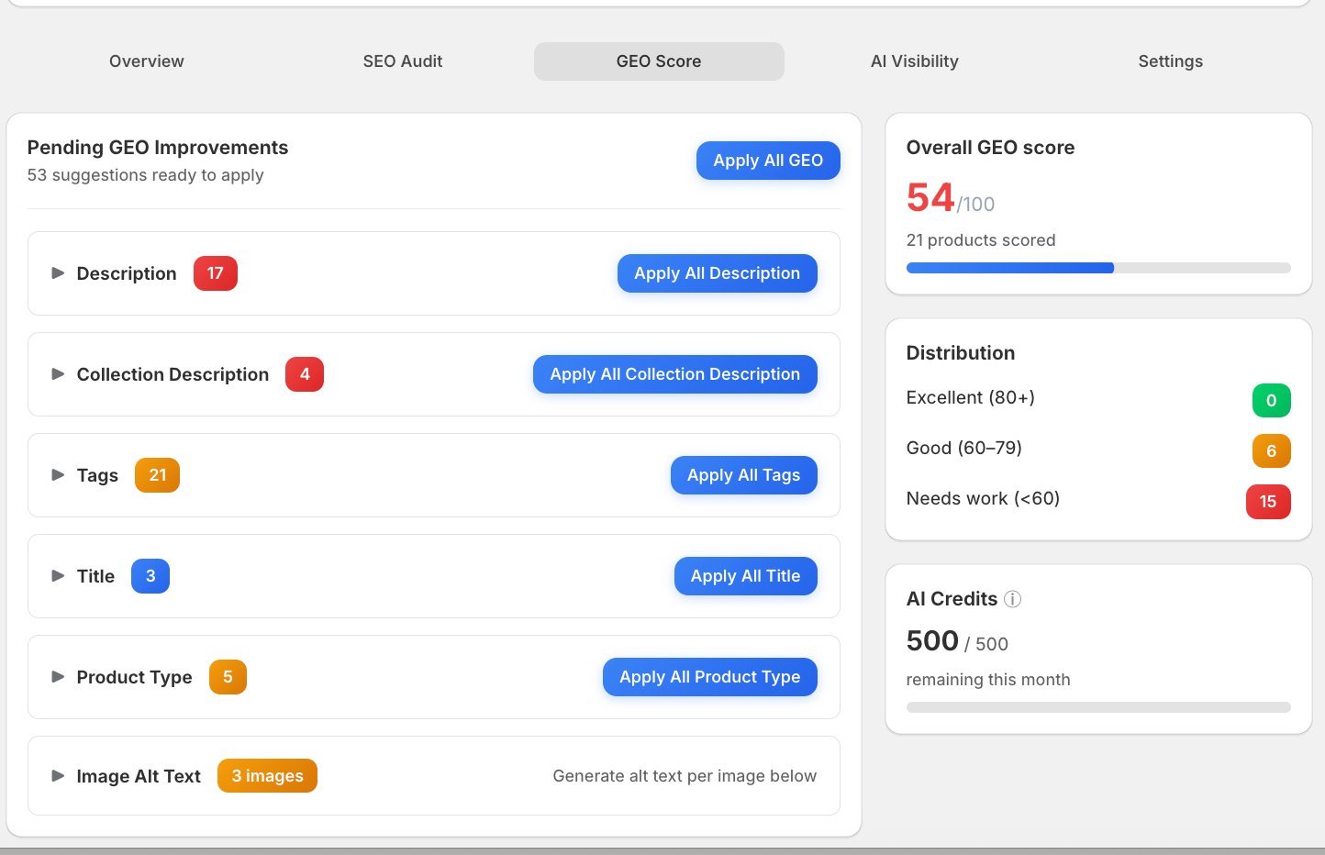This screenshot has height=855, width=1325.
Task: Select the AI Visibility tab
Action: coord(914,61)
